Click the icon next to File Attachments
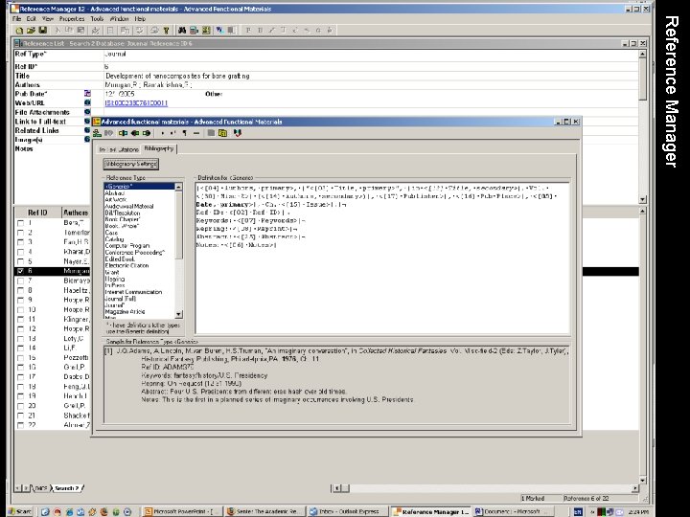This screenshot has height=517, width=690. [x=87, y=111]
